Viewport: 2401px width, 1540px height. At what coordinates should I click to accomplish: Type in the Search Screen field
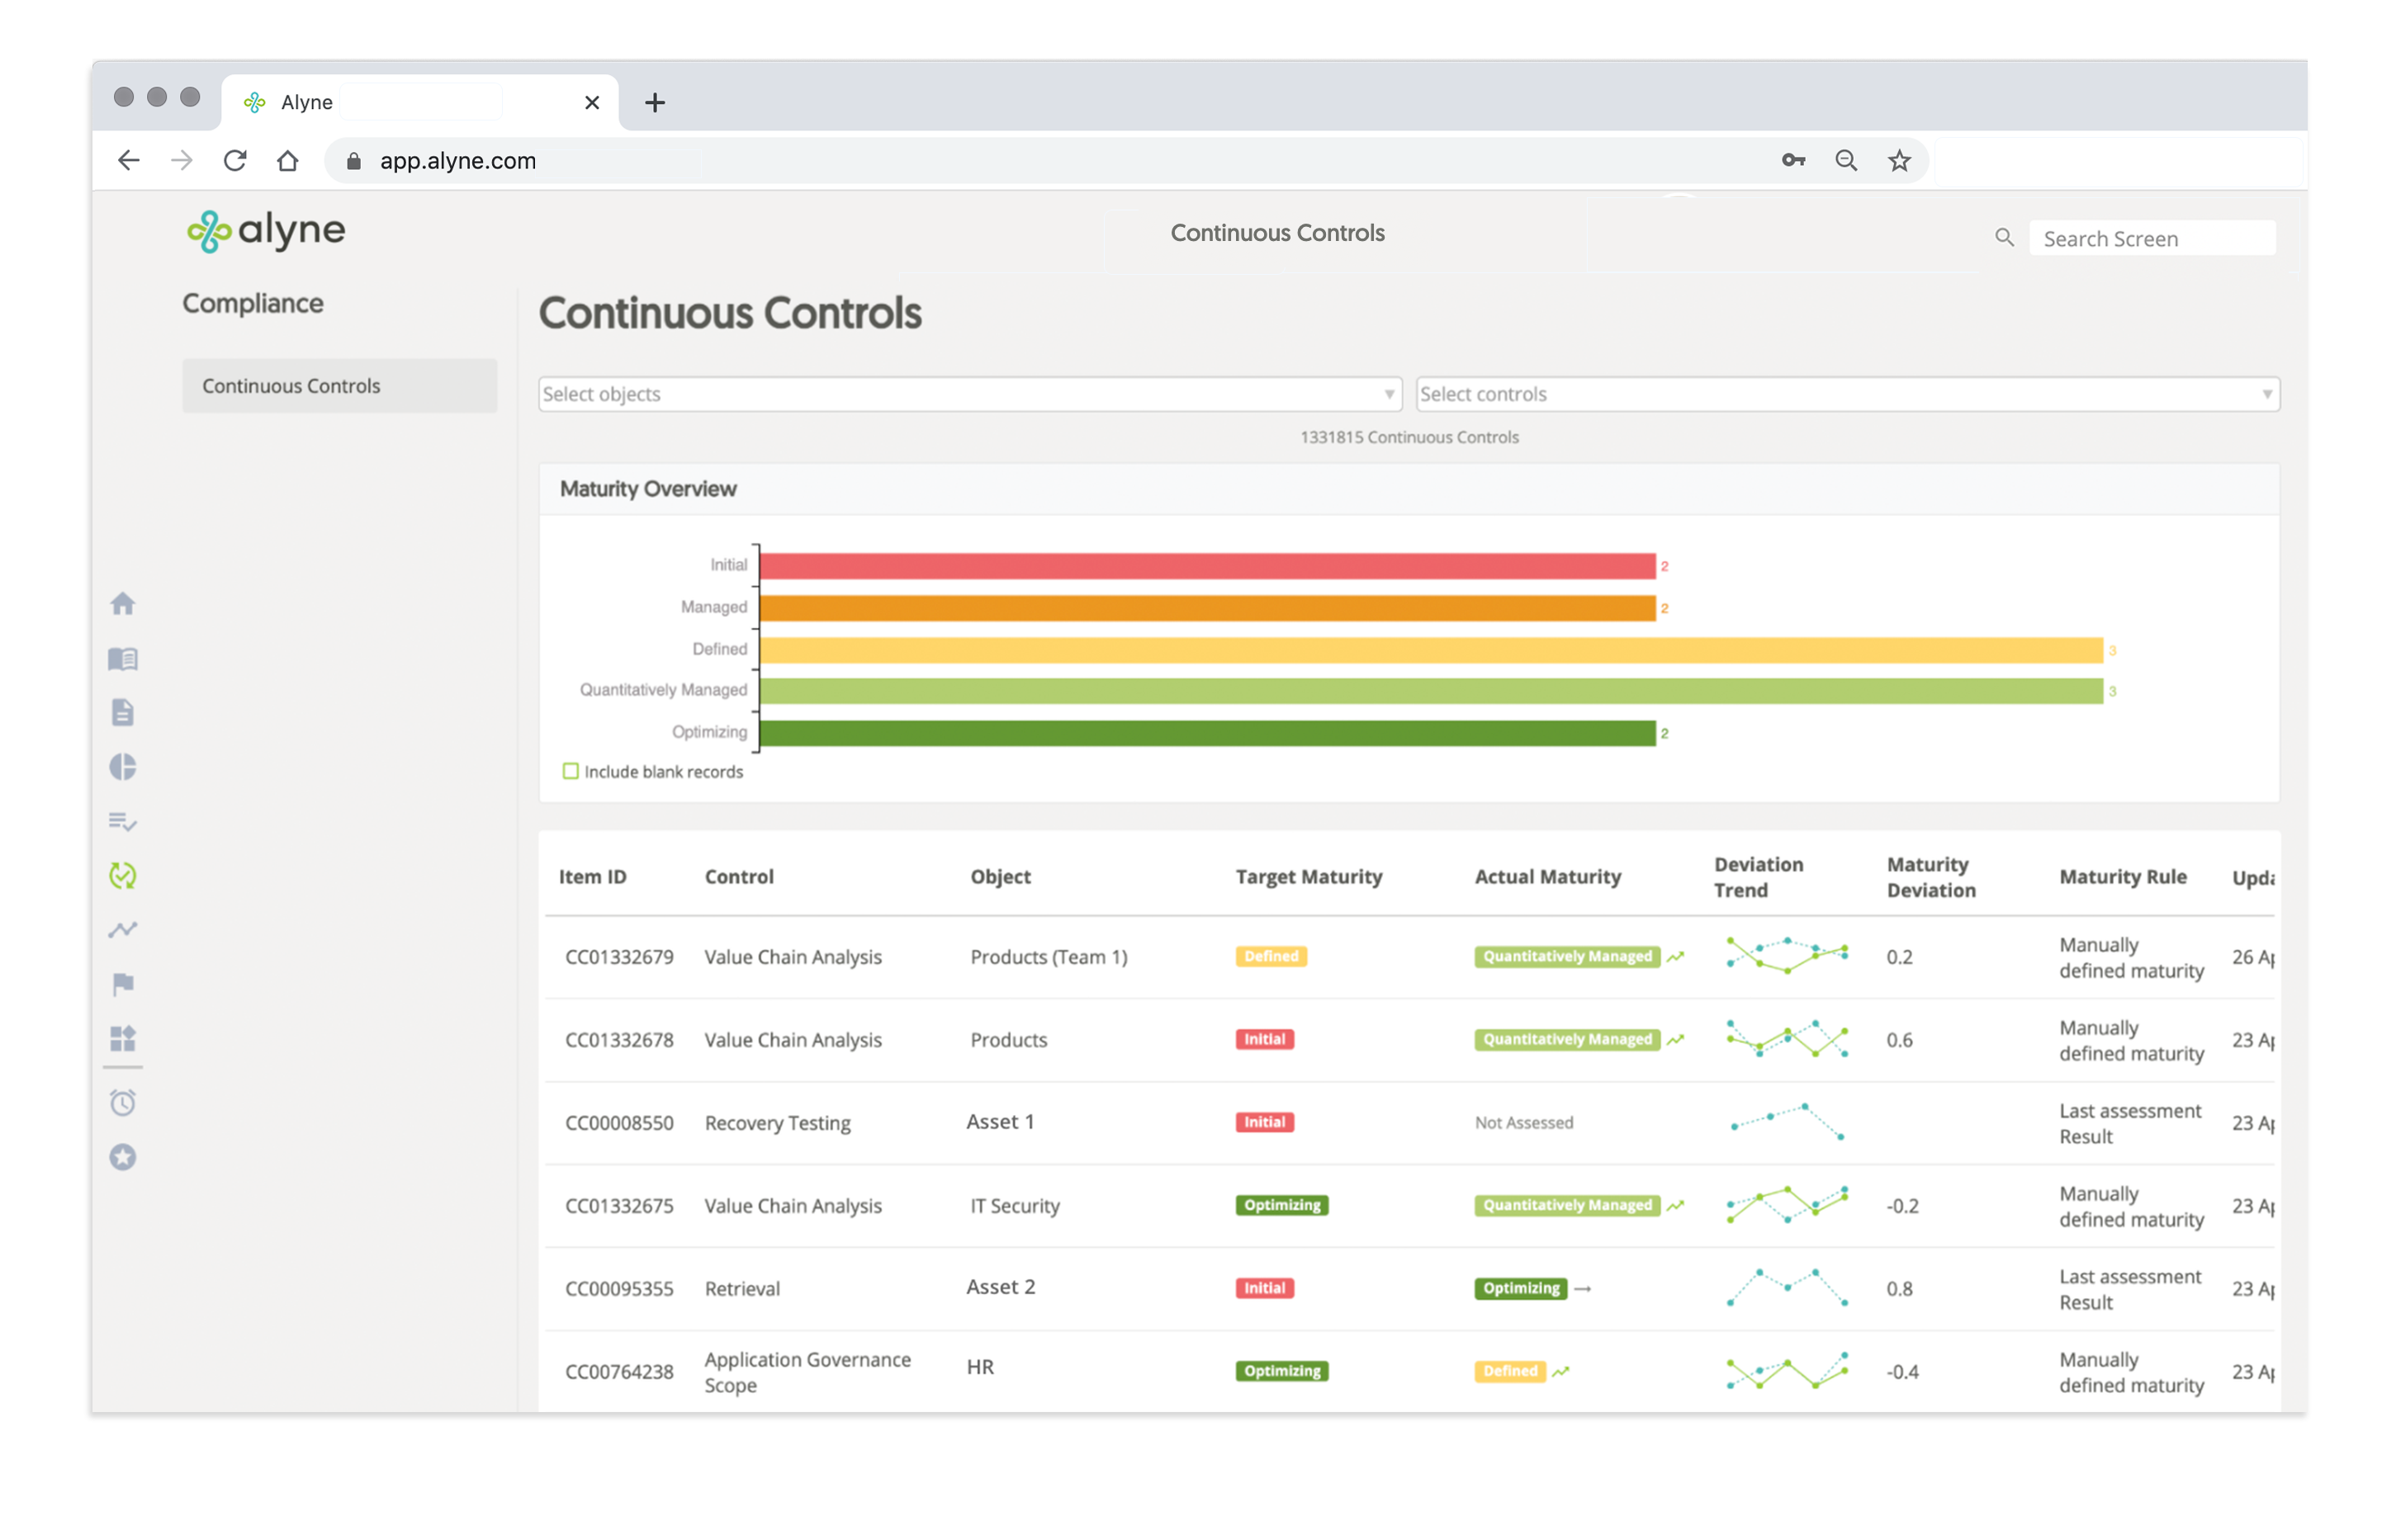(2151, 239)
